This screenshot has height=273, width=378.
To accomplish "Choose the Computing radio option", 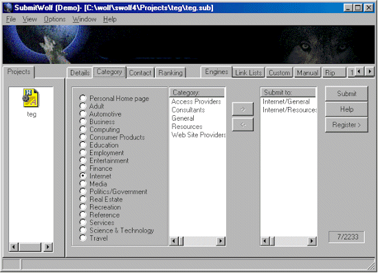I will tap(83, 129).
